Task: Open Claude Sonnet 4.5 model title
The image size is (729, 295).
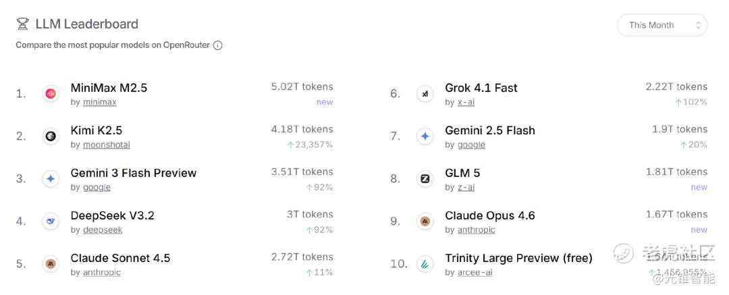Action: (x=120, y=258)
